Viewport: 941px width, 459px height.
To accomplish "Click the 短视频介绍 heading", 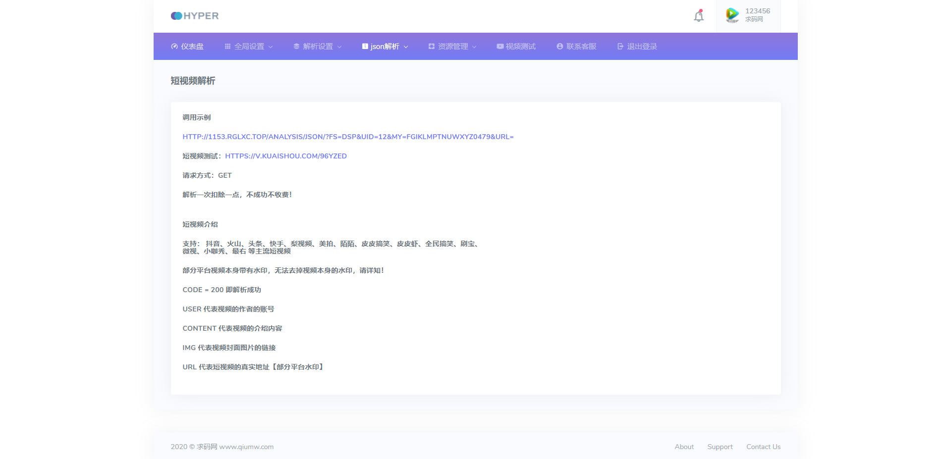I will click(200, 224).
